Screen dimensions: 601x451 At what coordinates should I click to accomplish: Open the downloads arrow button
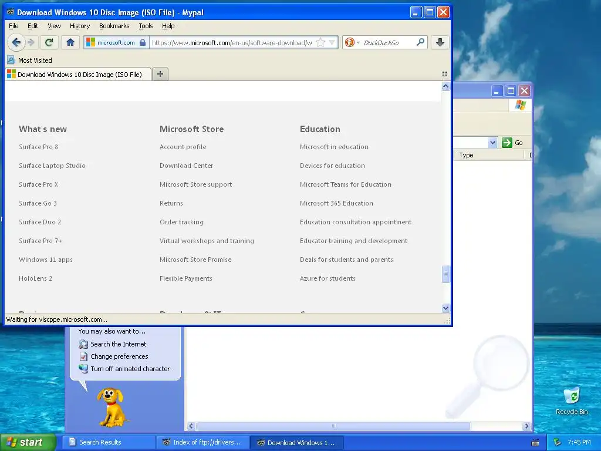pyautogui.click(x=440, y=42)
